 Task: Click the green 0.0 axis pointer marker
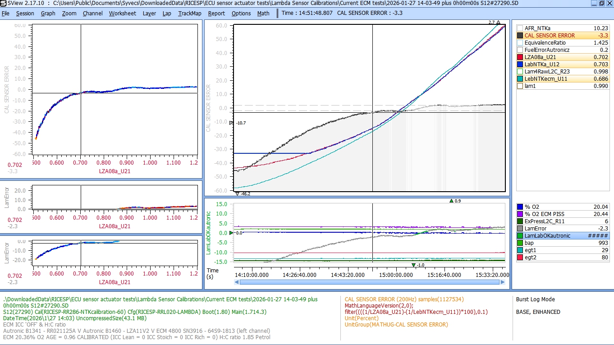pos(232,233)
